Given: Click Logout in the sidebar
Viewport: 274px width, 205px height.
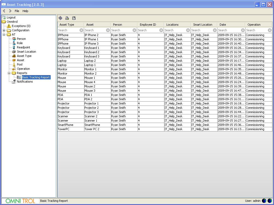Looking at the screenshot, I should [x=11, y=17].
